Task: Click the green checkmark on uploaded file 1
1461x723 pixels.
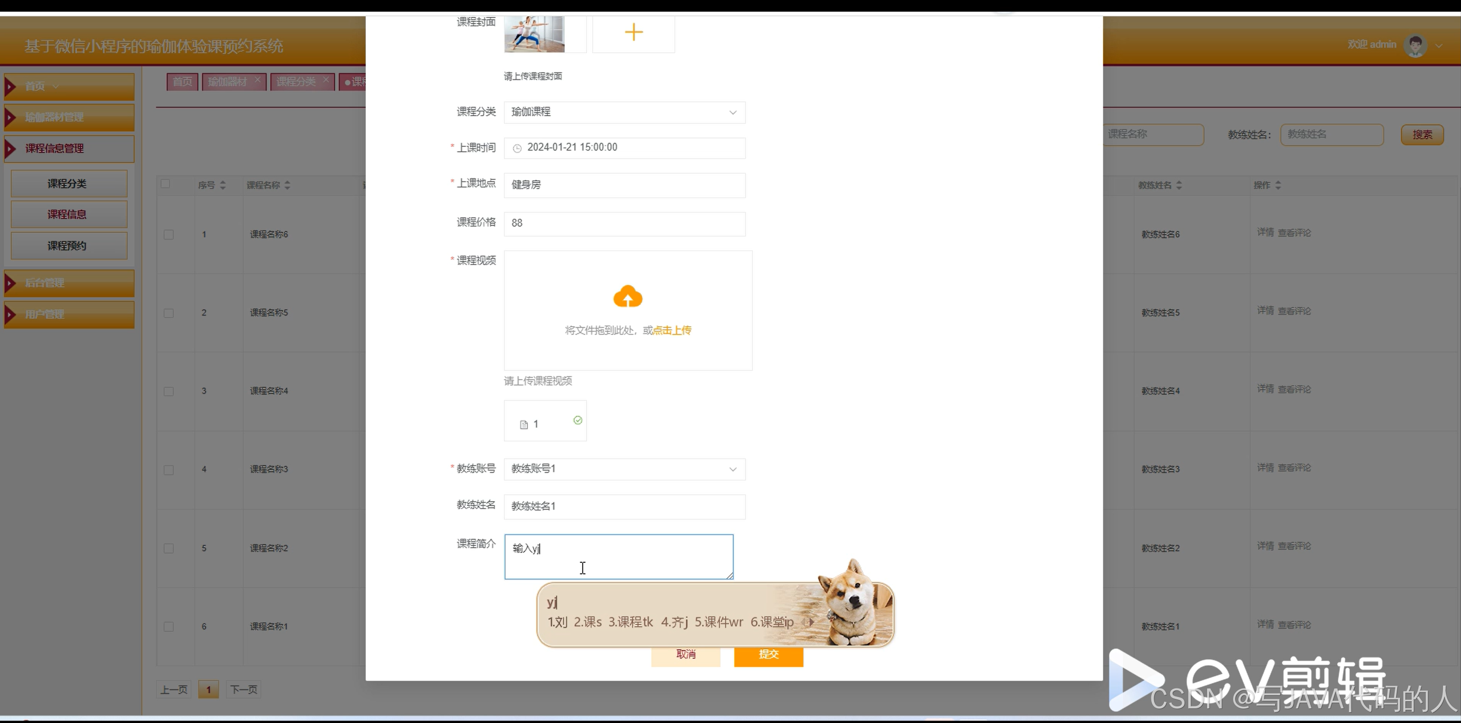Action: click(x=578, y=420)
